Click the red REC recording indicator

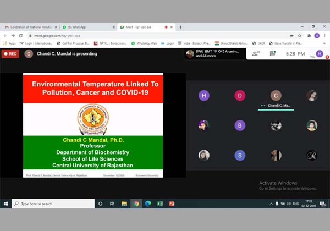[x=10, y=53]
